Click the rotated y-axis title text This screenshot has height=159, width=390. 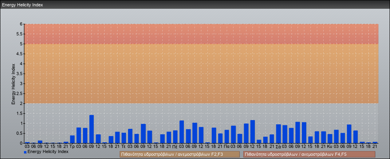click(x=13, y=83)
